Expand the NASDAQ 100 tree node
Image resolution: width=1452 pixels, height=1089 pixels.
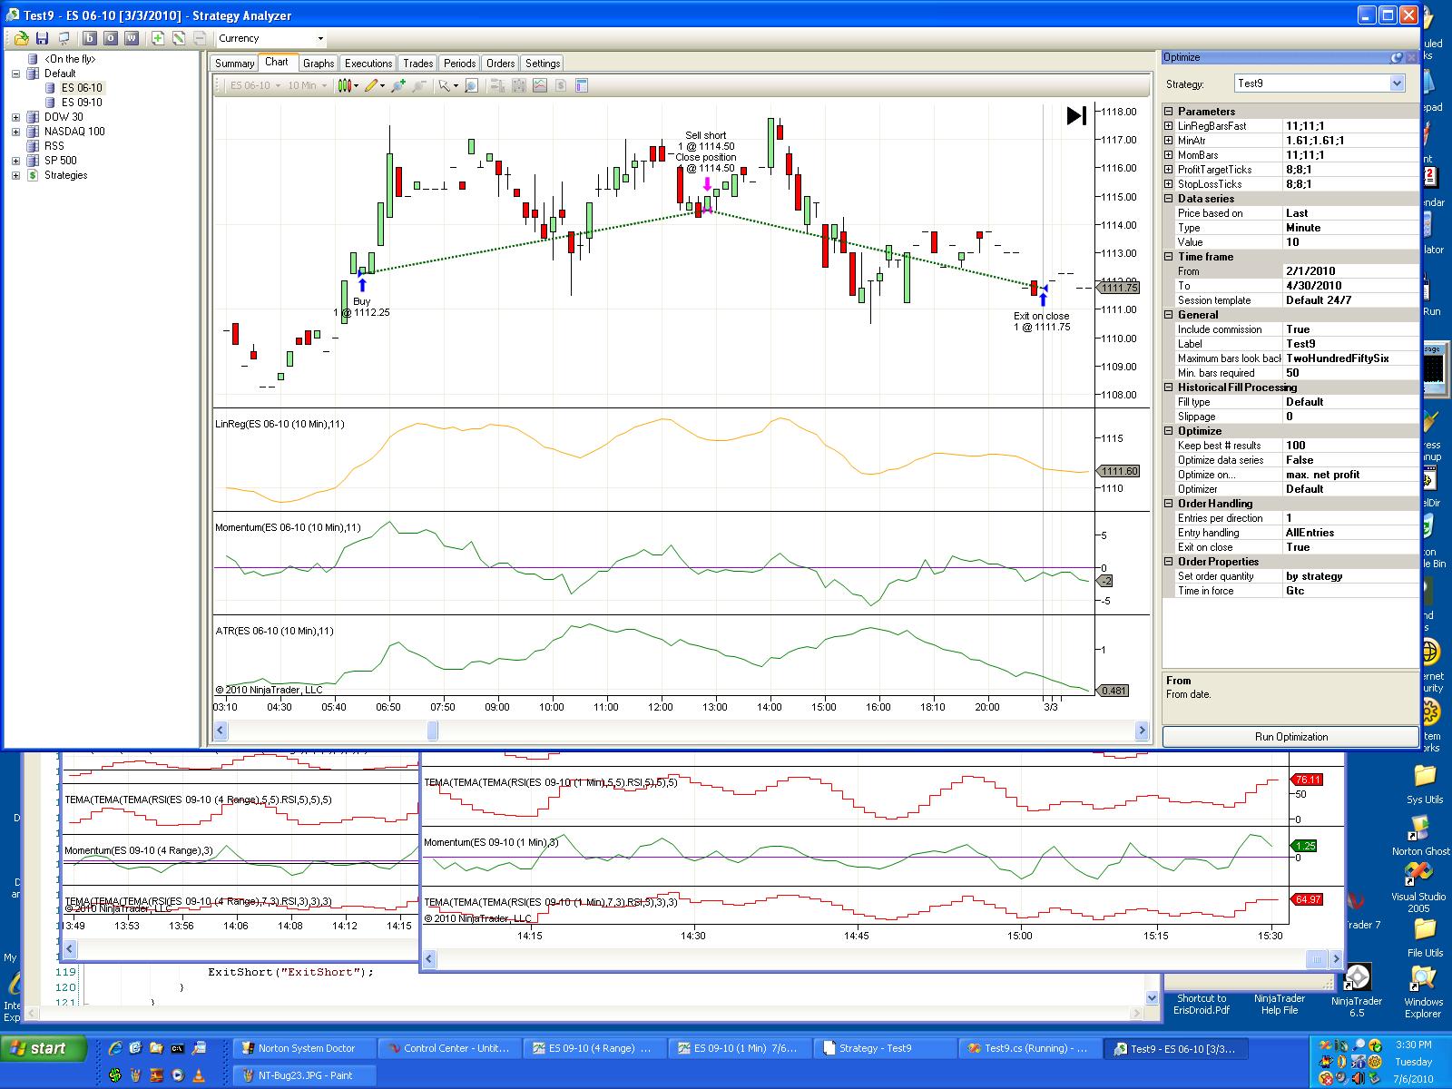click(15, 132)
